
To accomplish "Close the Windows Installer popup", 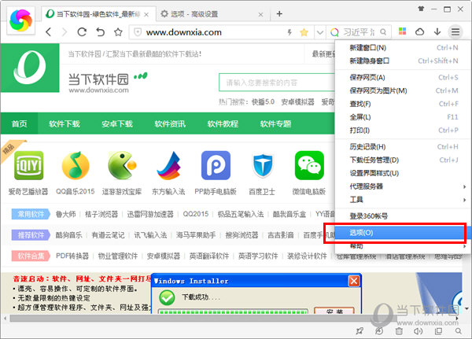I will 354,282.
